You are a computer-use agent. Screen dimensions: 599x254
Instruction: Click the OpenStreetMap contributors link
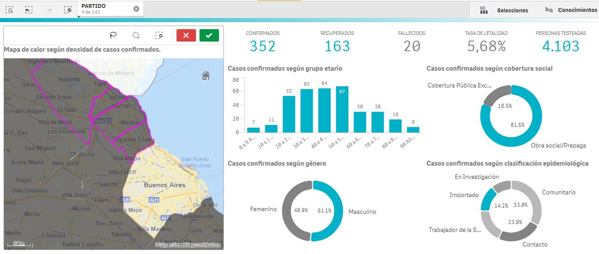click(x=190, y=245)
